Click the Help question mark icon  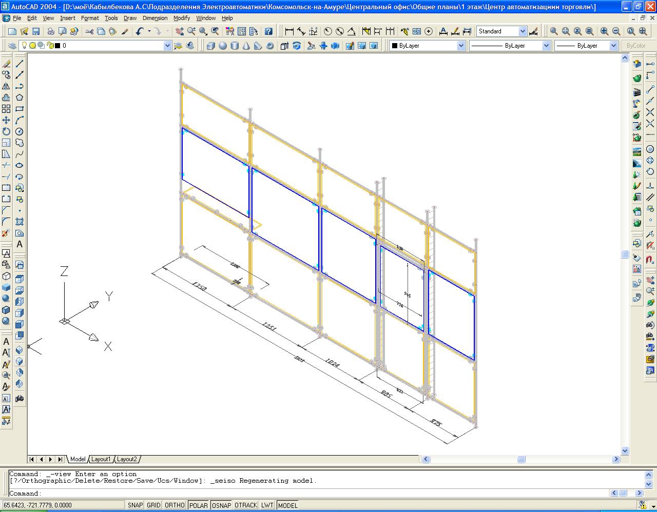point(268,31)
